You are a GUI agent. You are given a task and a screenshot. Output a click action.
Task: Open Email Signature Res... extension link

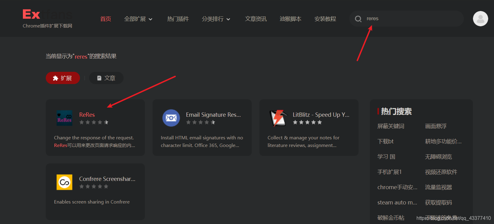point(213,115)
